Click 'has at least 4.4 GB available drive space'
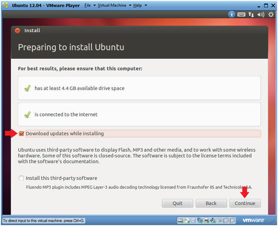Image resolution: width=278 pixels, height=226 pixels. (x=79, y=88)
